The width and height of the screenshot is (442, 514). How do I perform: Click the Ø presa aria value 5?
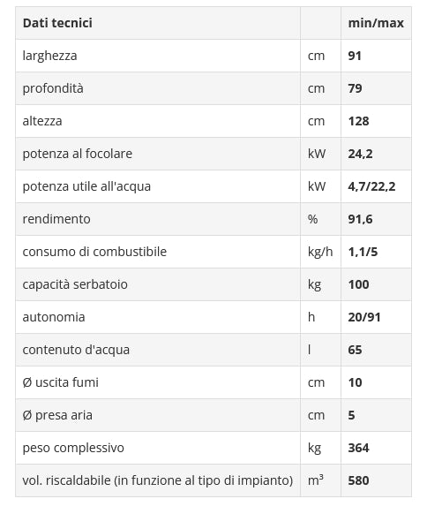(351, 415)
